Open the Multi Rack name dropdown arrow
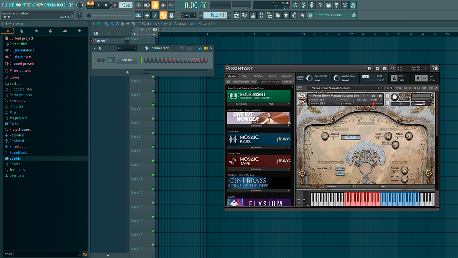Image resolution: width=458 pixels, height=258 pixels. click(x=309, y=88)
